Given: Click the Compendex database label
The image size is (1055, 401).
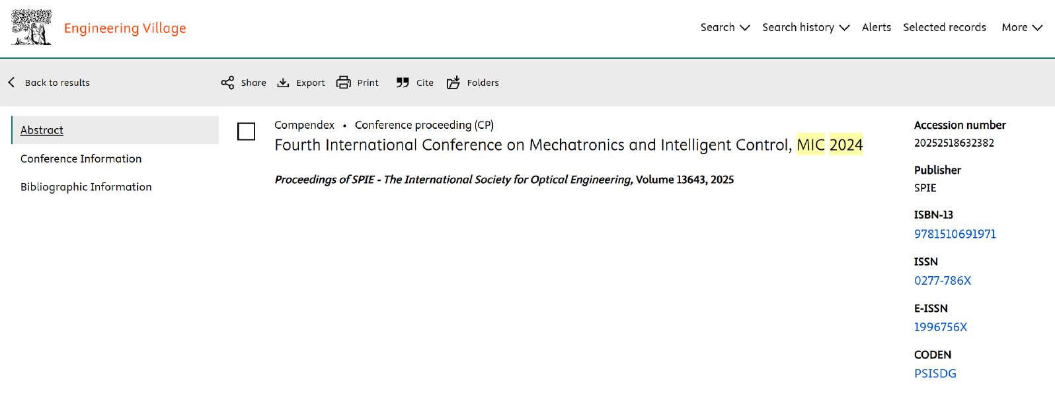Looking at the screenshot, I should [x=305, y=125].
